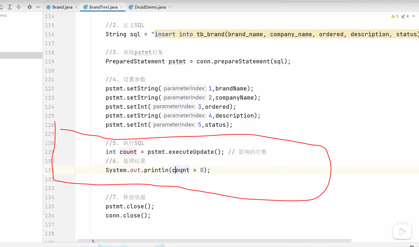Screen dimensions: 419x247
Task: Click the typo check count indicator
Action: pos(405,16)
